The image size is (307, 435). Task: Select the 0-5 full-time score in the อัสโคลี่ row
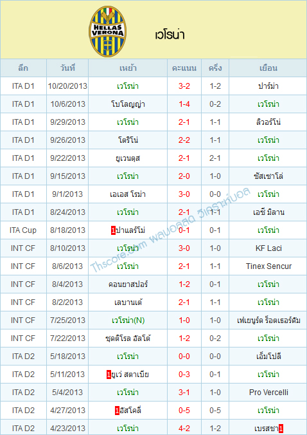point(184,411)
